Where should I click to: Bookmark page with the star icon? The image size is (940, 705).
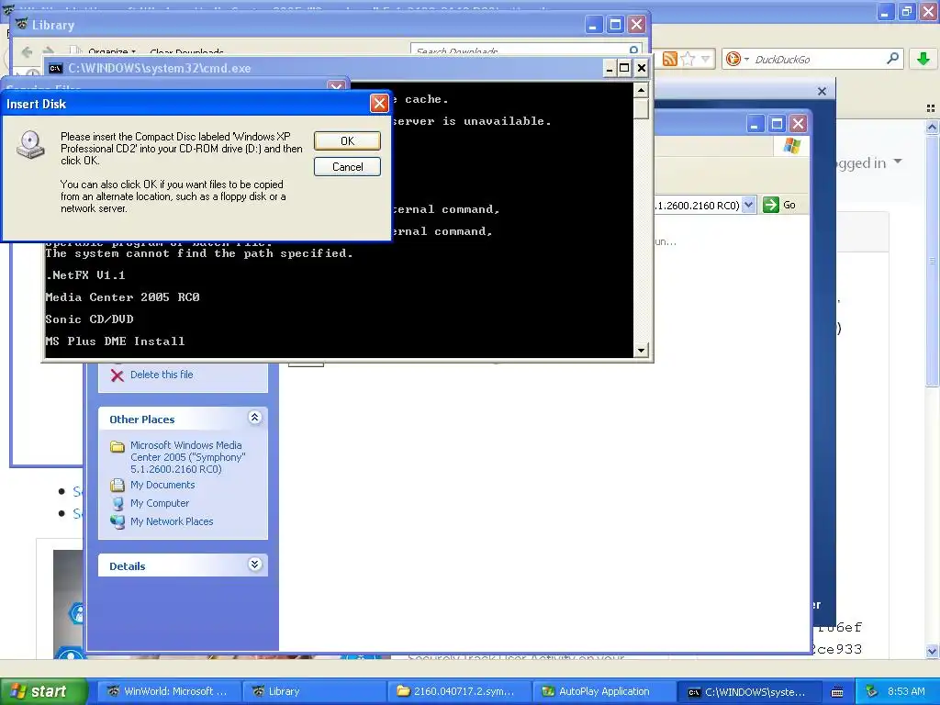click(688, 59)
